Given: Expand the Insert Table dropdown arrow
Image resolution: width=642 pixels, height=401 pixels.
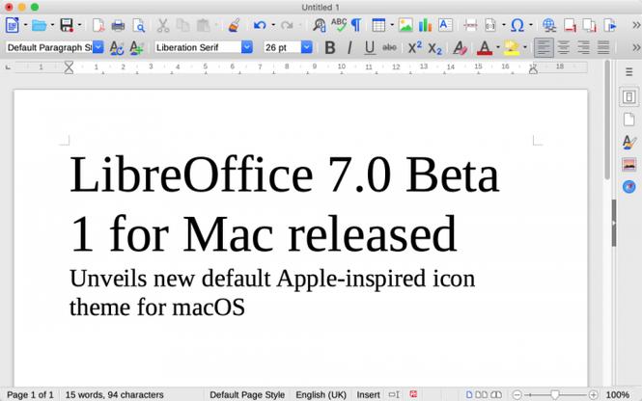Looking at the screenshot, I should 392,25.
